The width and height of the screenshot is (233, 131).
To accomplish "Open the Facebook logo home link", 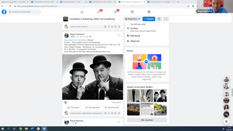I will pos(4,12).
